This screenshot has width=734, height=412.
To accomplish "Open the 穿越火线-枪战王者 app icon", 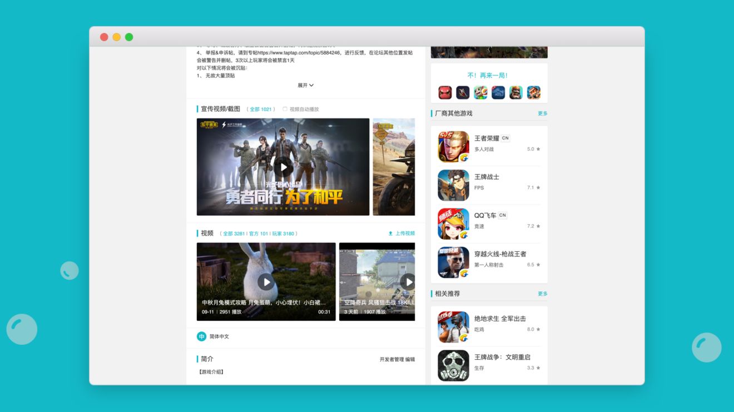I will click(453, 262).
